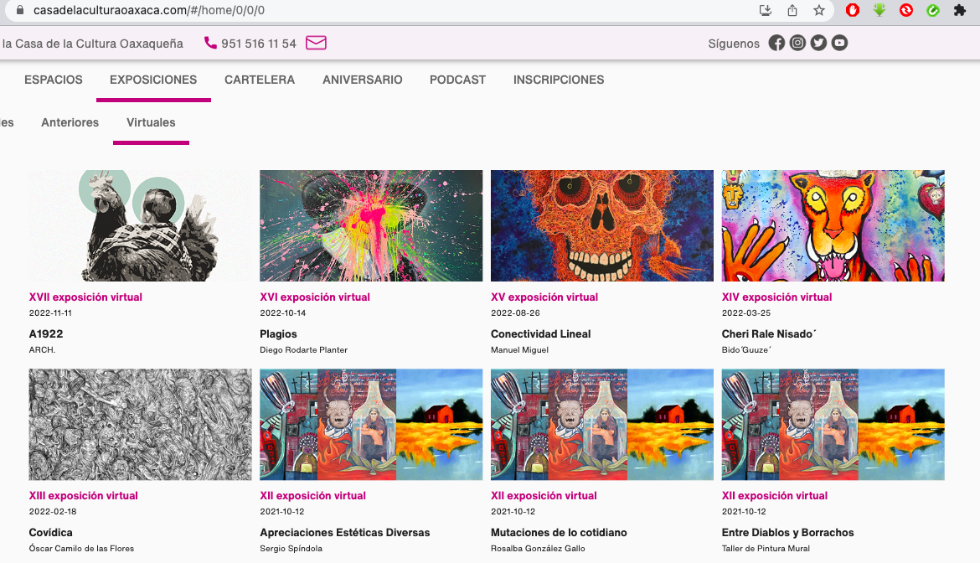Click the Conectividad Lineal exhibition title
This screenshot has width=980, height=563.
(540, 334)
